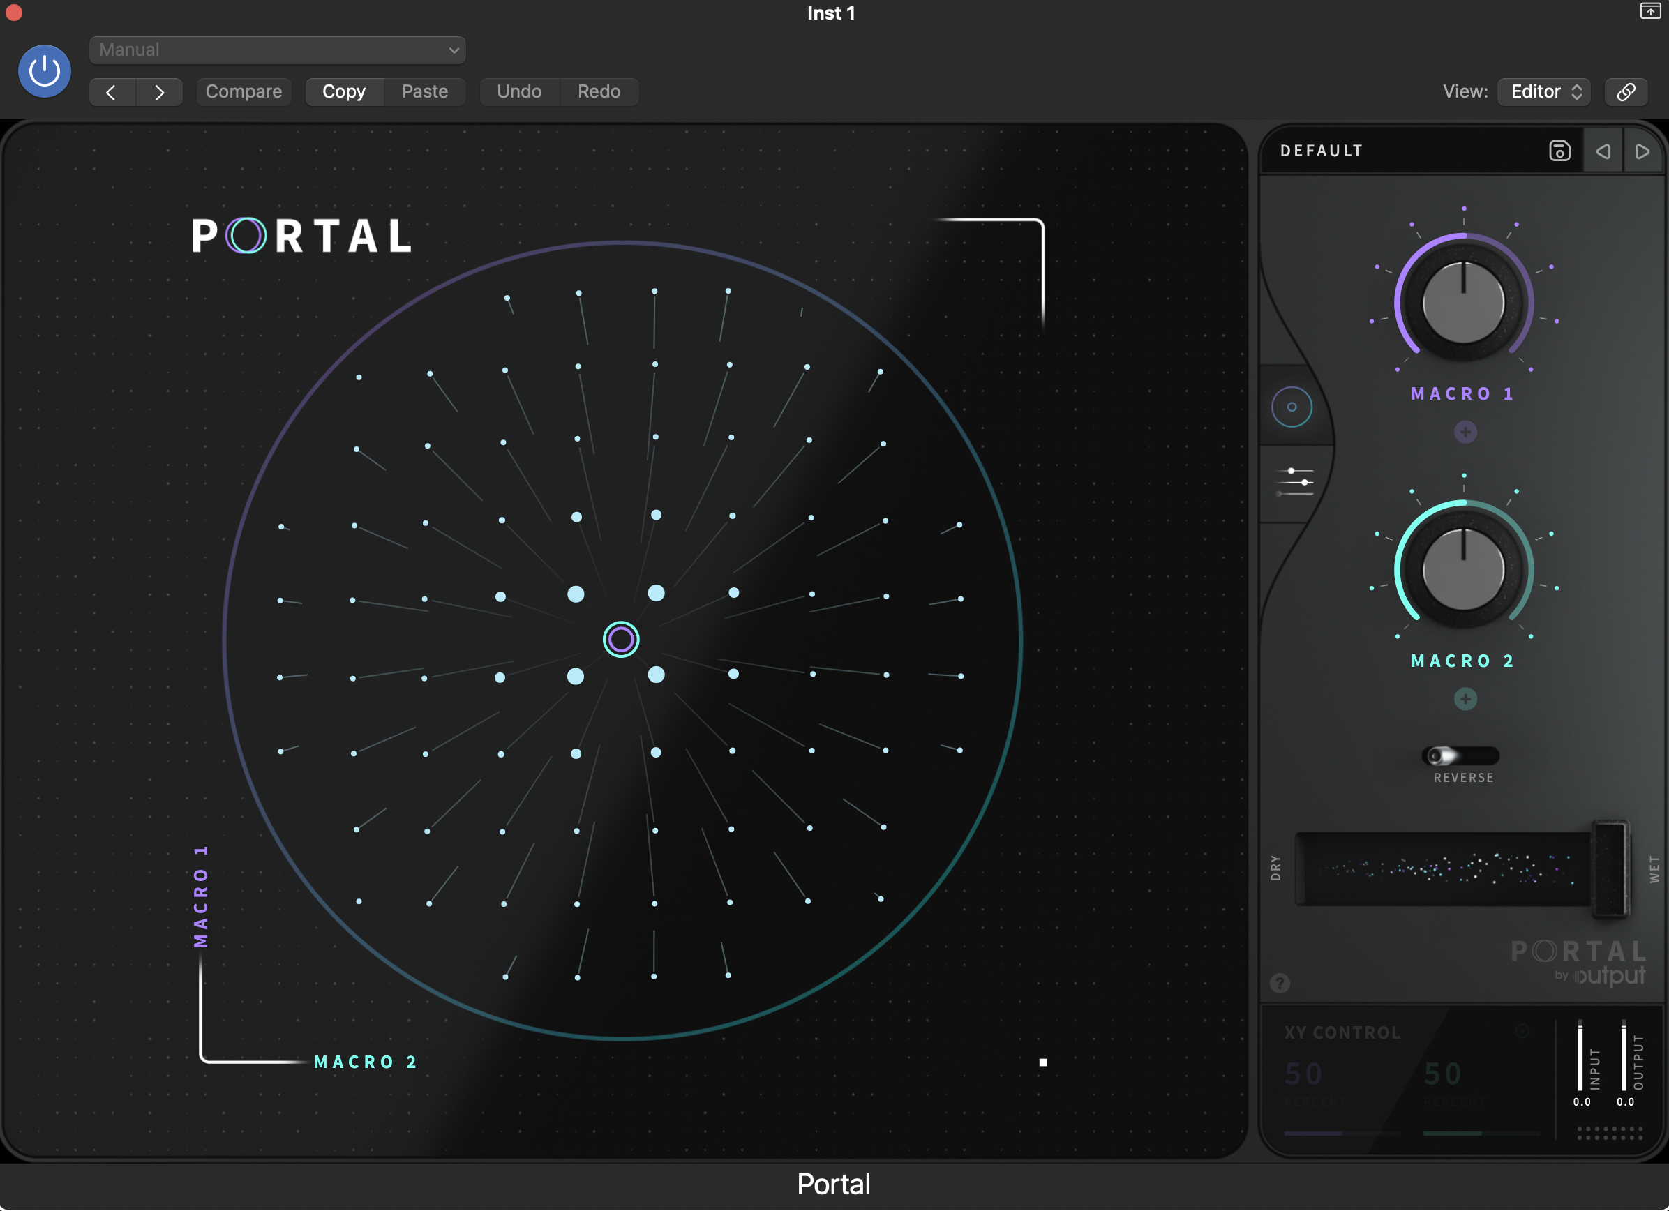Save preset with the disk icon

[1559, 151]
